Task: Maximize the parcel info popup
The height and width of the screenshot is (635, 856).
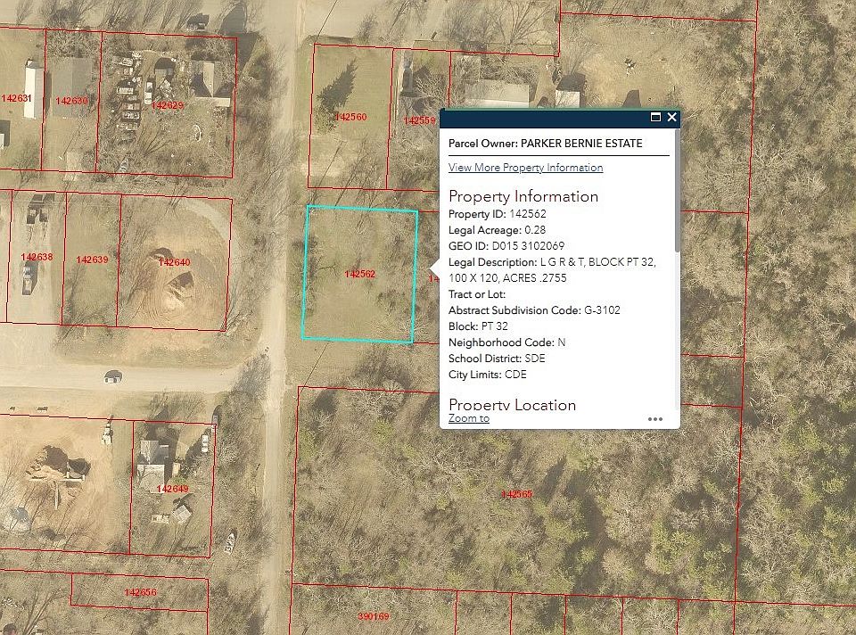Action: [655, 118]
